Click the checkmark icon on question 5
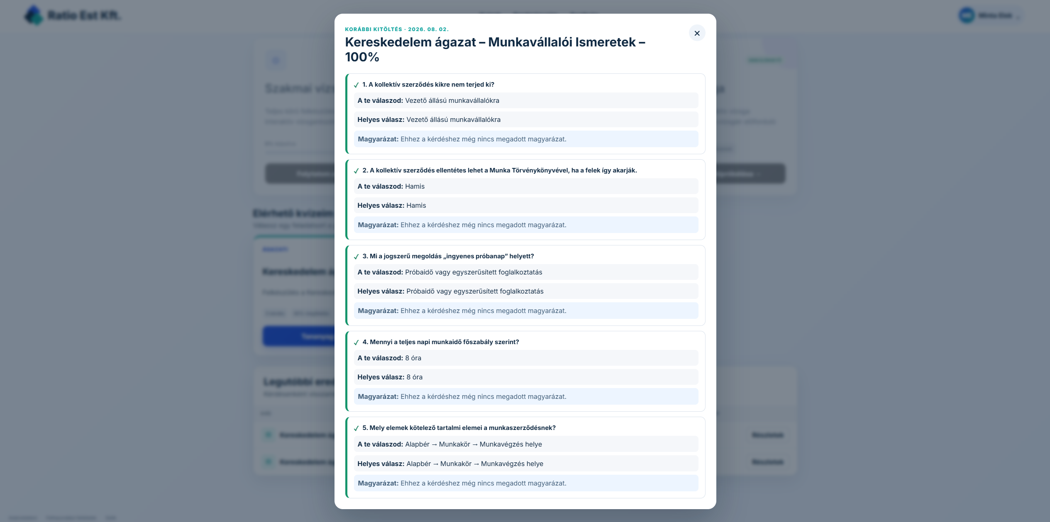1050x522 pixels. (356, 428)
